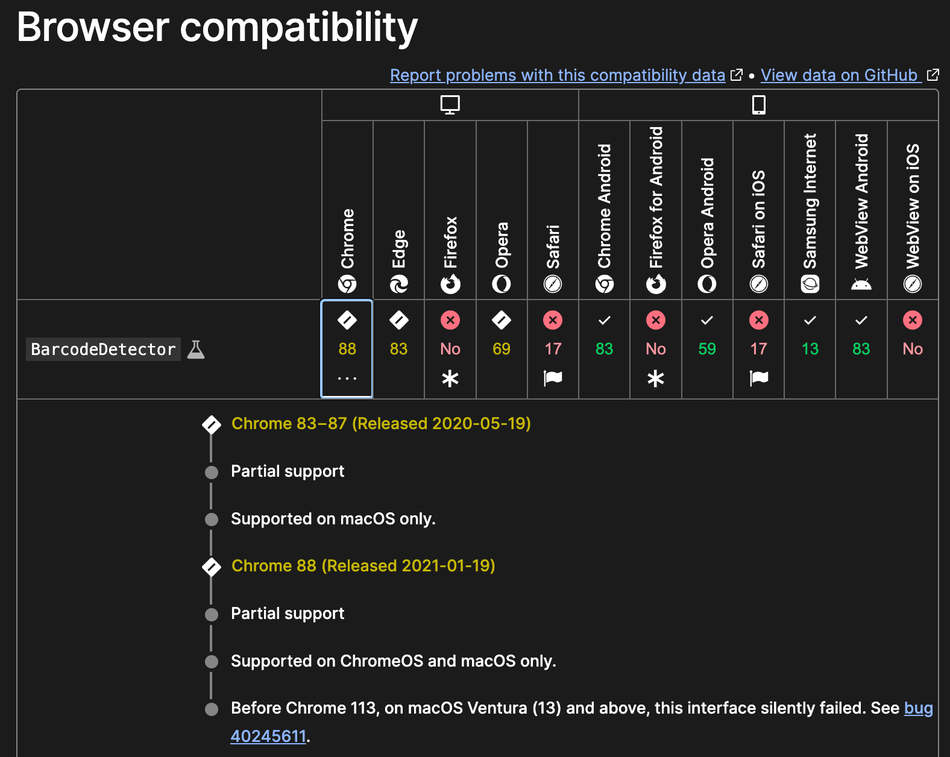Click the Chrome browser logo in header
Screen dimensions: 950x757
[x=347, y=284]
